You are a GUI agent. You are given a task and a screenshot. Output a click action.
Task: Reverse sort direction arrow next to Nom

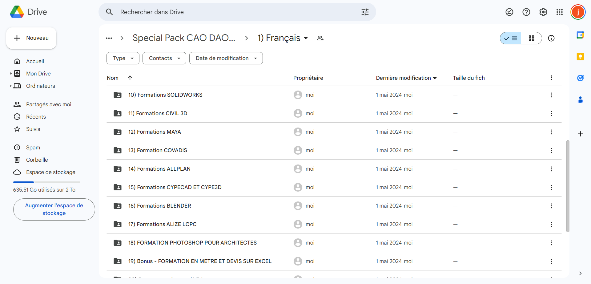(x=130, y=78)
